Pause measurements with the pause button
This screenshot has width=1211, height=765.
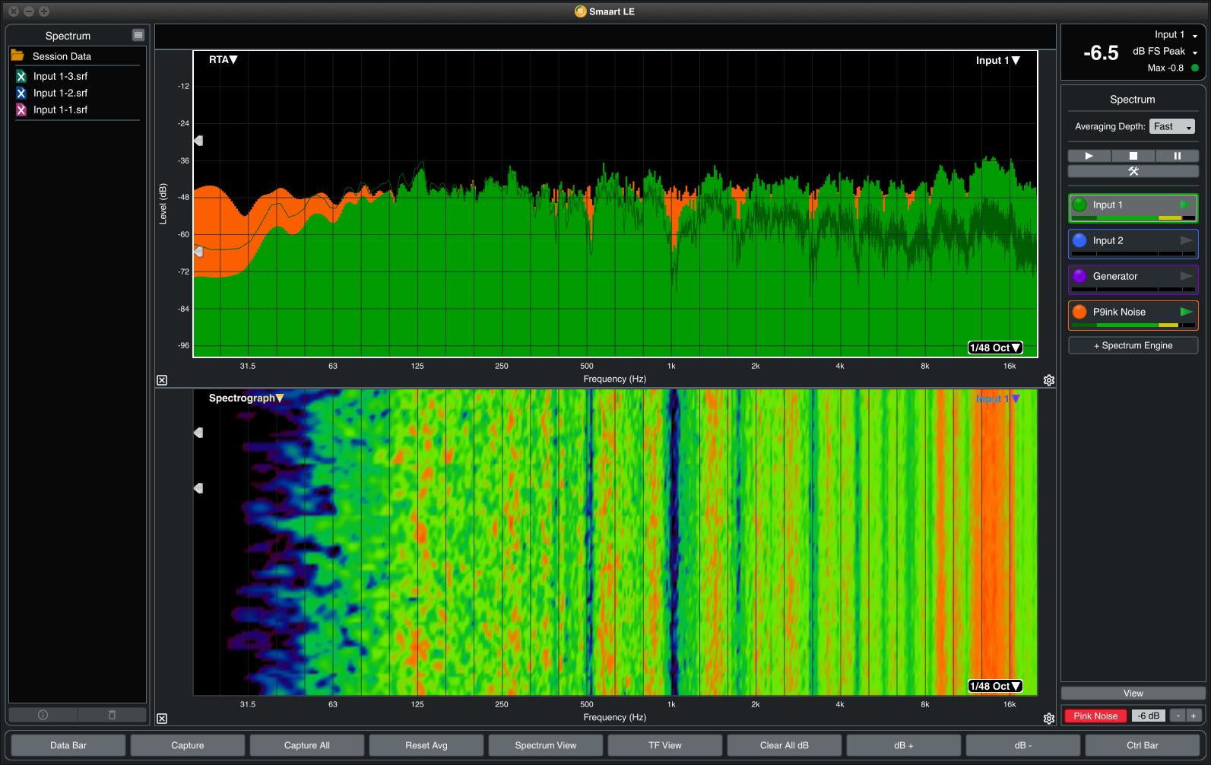tap(1178, 156)
